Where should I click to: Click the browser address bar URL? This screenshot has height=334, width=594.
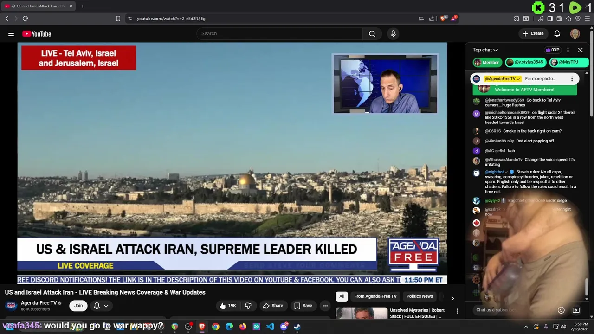[x=171, y=19]
